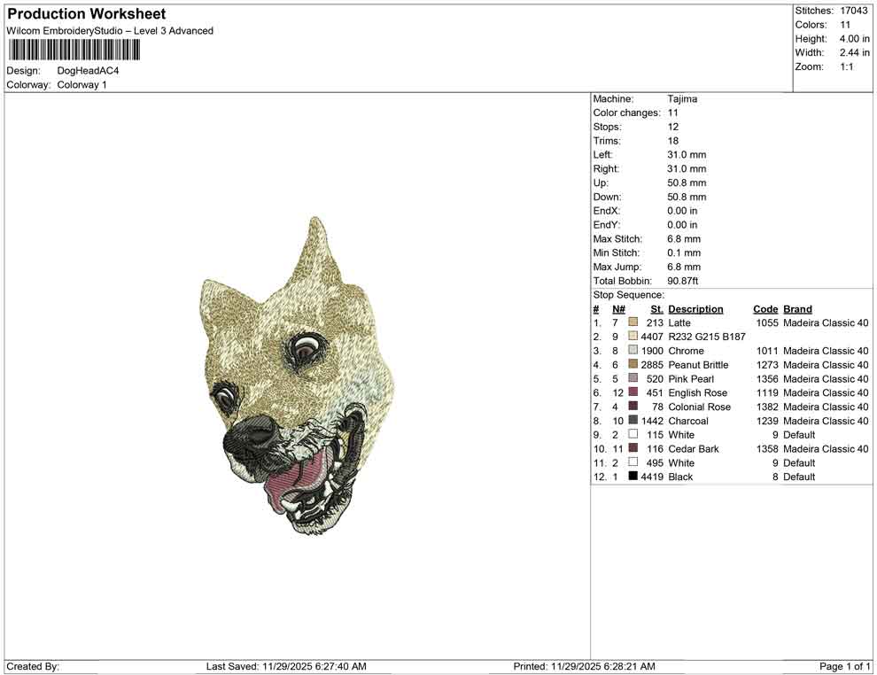Click the Description column header
The height and width of the screenshot is (675, 877).
pos(696,308)
